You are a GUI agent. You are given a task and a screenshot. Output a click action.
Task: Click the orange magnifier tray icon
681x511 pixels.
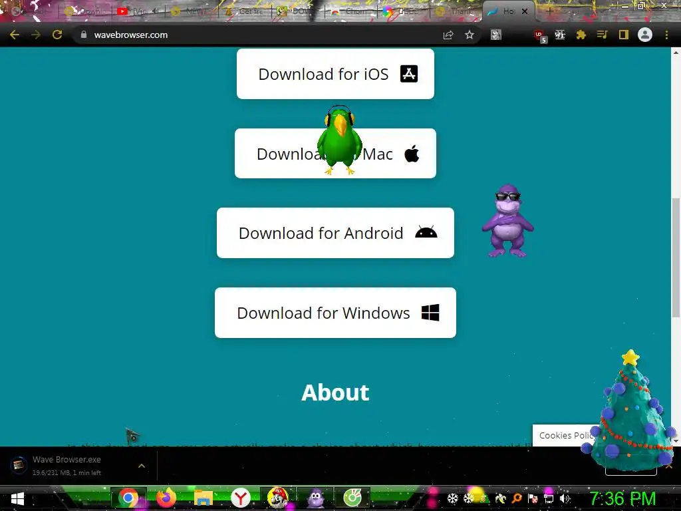tap(517, 498)
